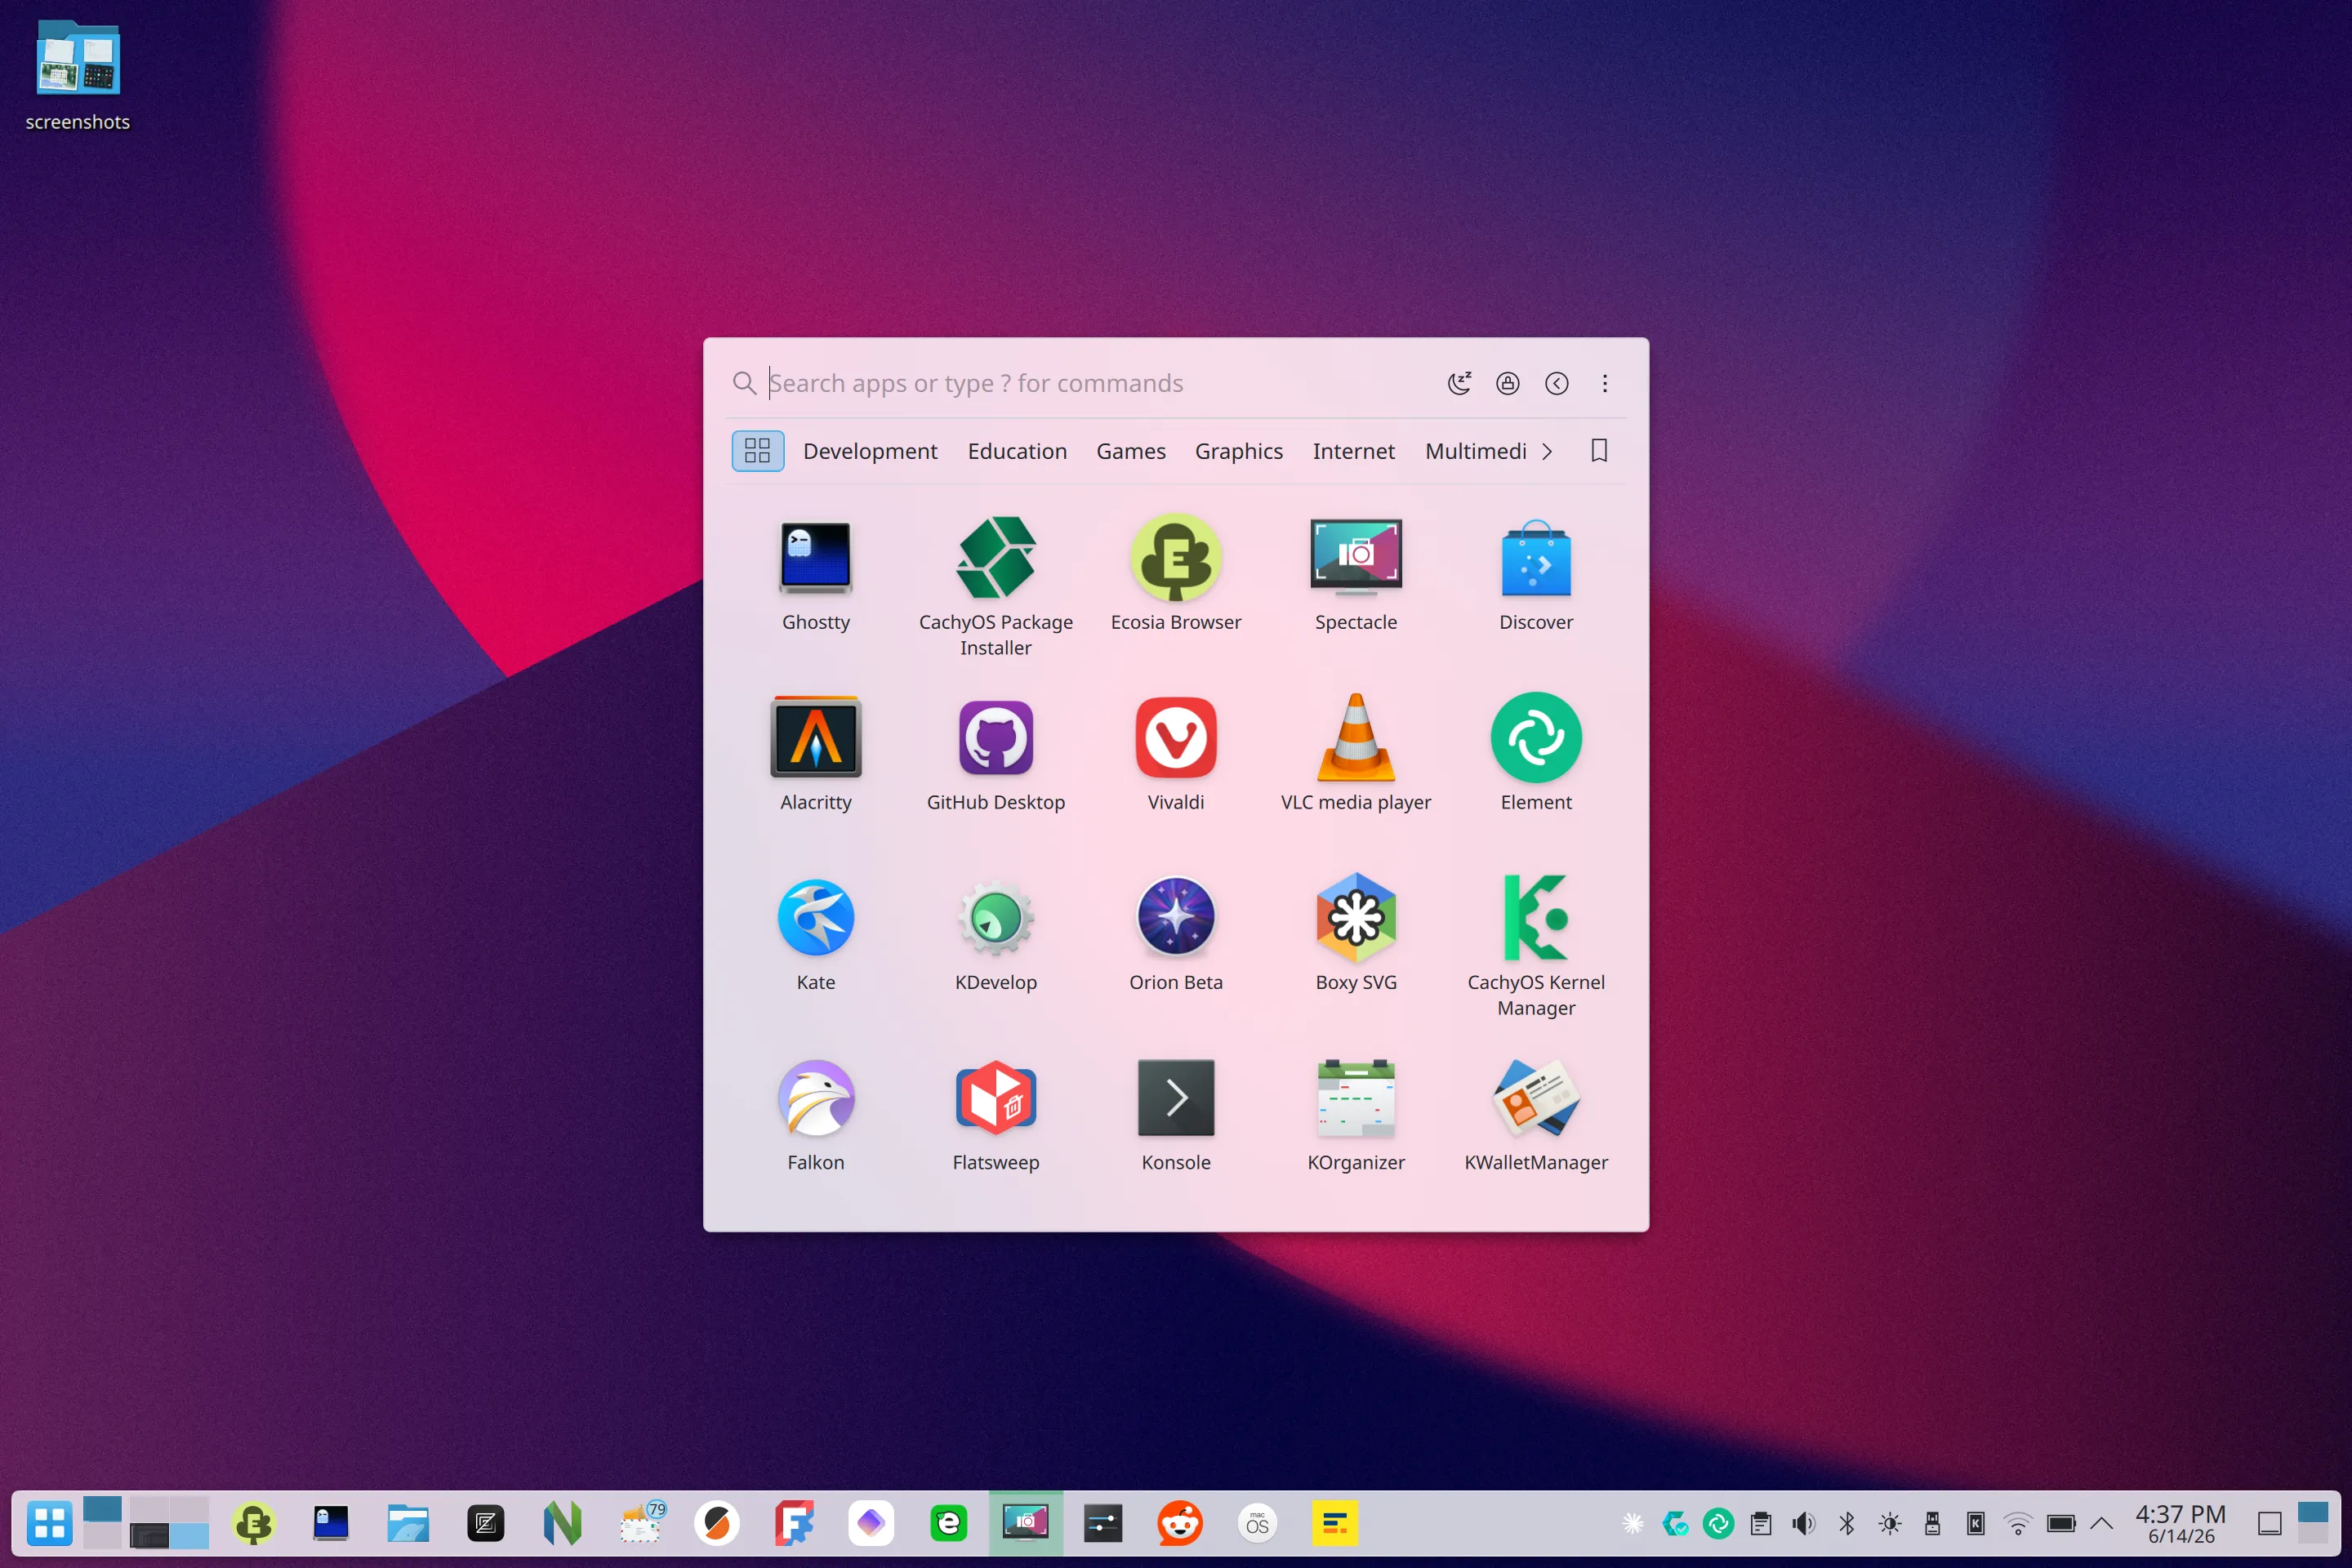Open the volume control in the tray

pos(1803,1523)
